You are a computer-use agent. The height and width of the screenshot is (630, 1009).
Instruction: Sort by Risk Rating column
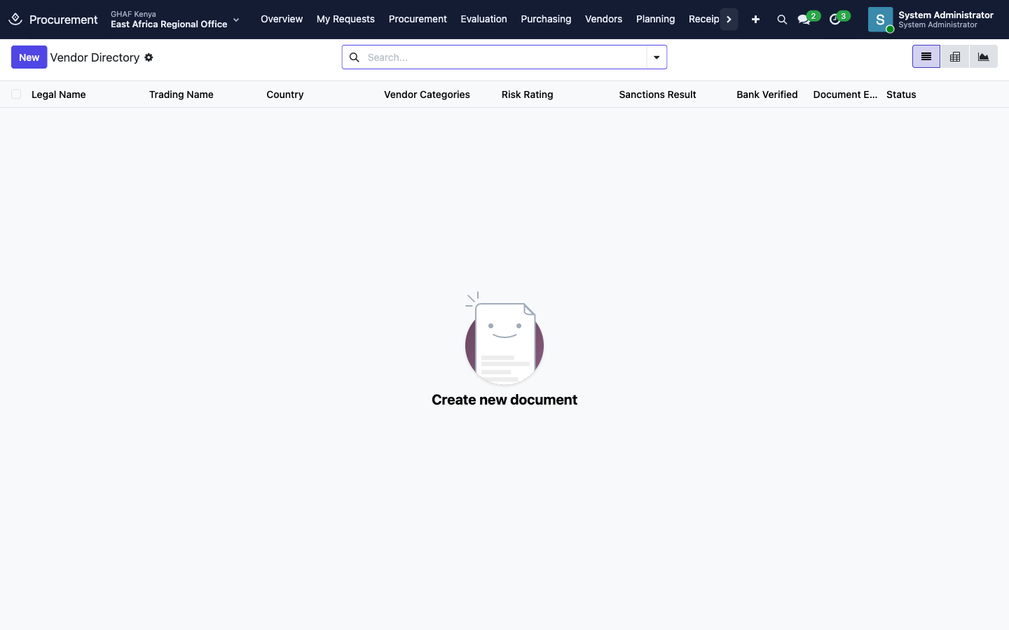click(528, 94)
